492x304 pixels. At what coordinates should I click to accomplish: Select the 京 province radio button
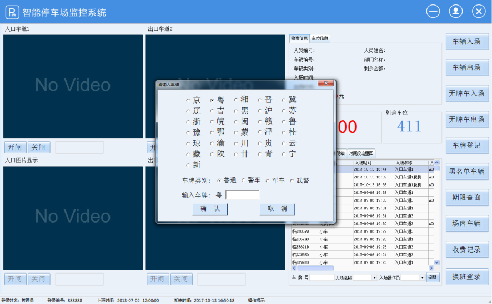[x=188, y=101]
